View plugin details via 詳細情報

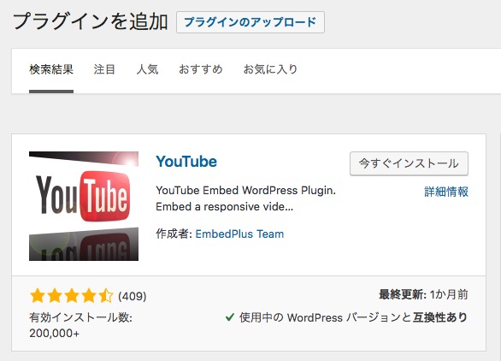pos(446,192)
